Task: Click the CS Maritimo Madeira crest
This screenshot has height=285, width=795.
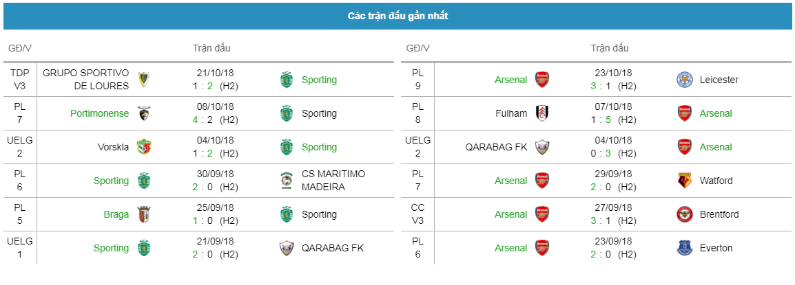Action: pos(287,181)
